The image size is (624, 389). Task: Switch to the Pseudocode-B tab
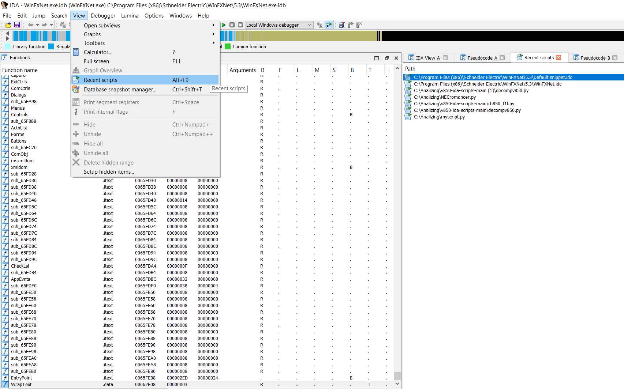(595, 58)
